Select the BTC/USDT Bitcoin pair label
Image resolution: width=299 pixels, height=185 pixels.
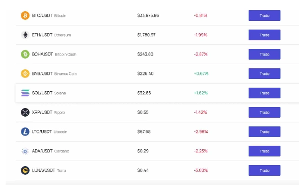[x=49, y=15]
